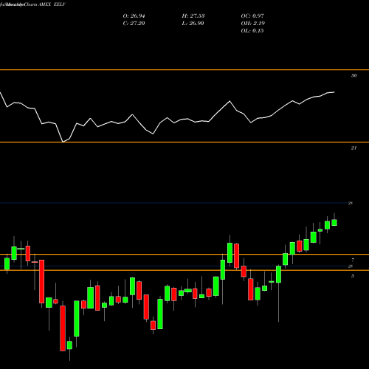Image resolution: width=369 pixels, height=369 pixels.
Task: Click the end point of the white indicator line
Action: coord(334,92)
